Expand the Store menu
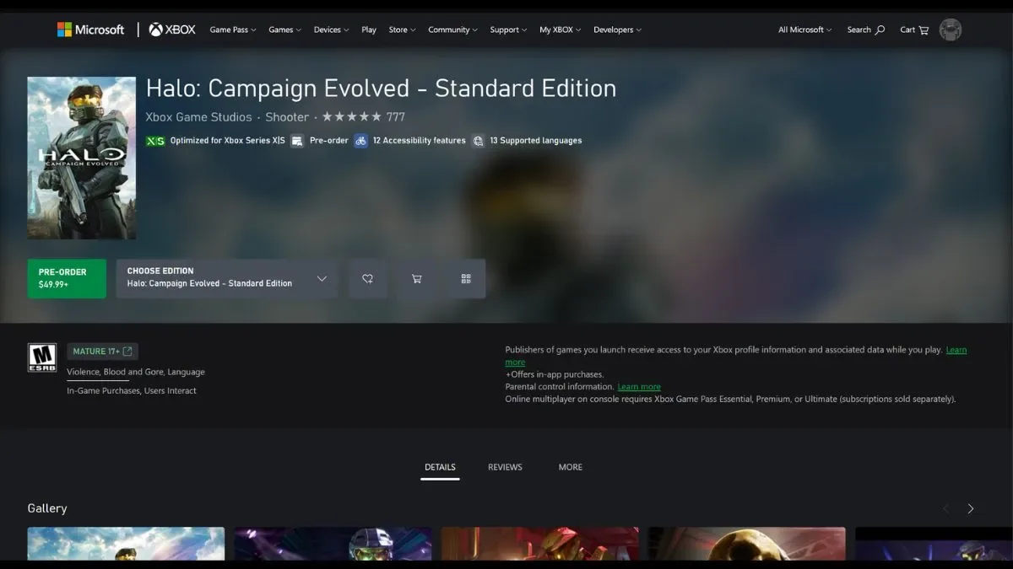The width and height of the screenshot is (1013, 569). pos(402,30)
